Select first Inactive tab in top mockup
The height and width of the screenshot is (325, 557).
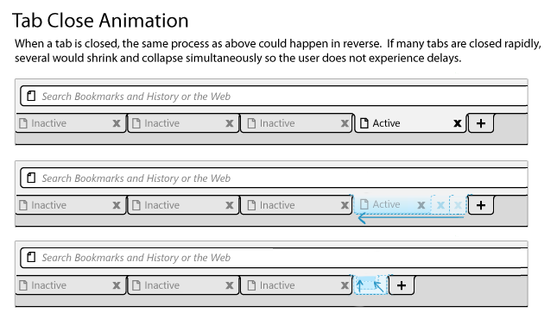click(x=71, y=123)
